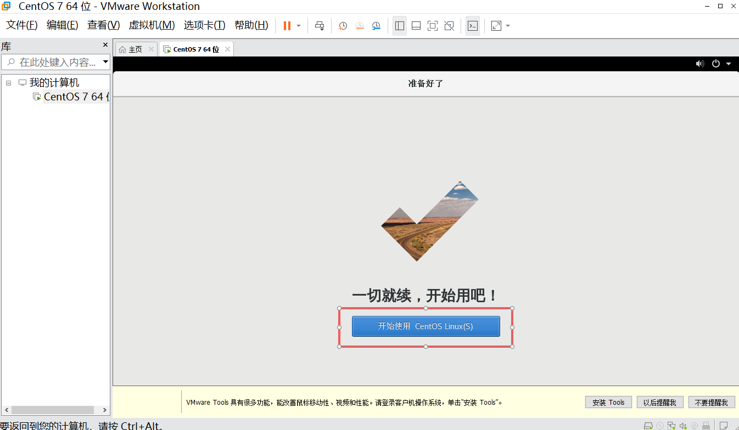This screenshot has width=739, height=430.
Task: Click the 准备好了 header text
Action: 426,83
